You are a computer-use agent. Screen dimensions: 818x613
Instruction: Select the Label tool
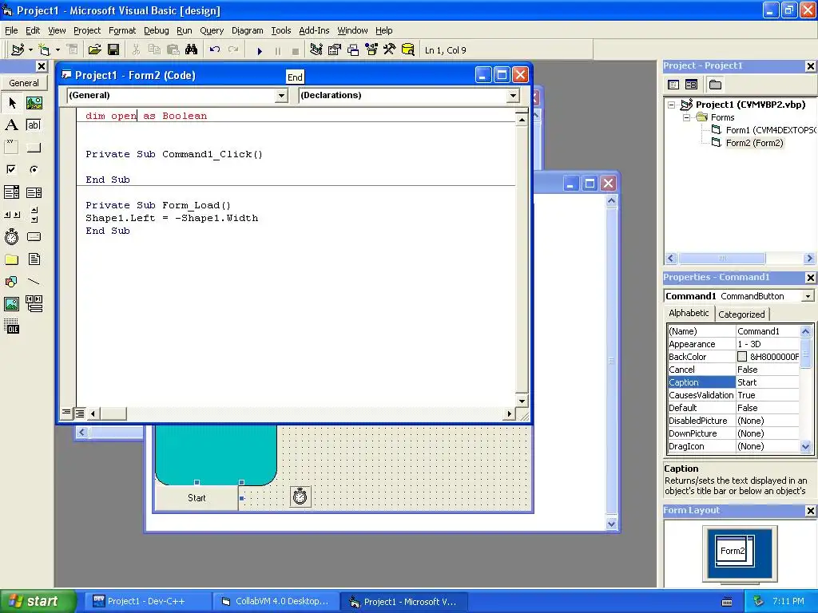pyautogui.click(x=11, y=125)
